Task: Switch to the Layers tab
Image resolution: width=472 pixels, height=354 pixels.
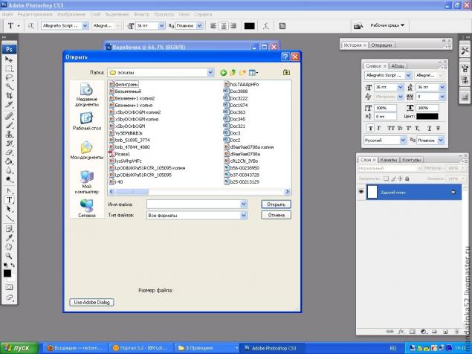Action: [367, 160]
